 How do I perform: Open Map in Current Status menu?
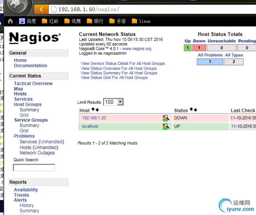pyautogui.click(x=18, y=89)
